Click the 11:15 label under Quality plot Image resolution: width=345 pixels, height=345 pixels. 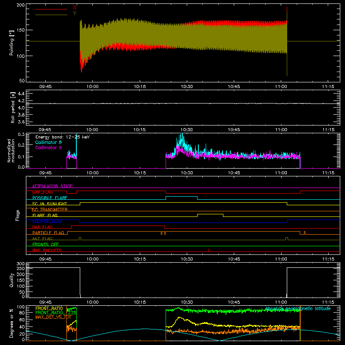point(328,302)
